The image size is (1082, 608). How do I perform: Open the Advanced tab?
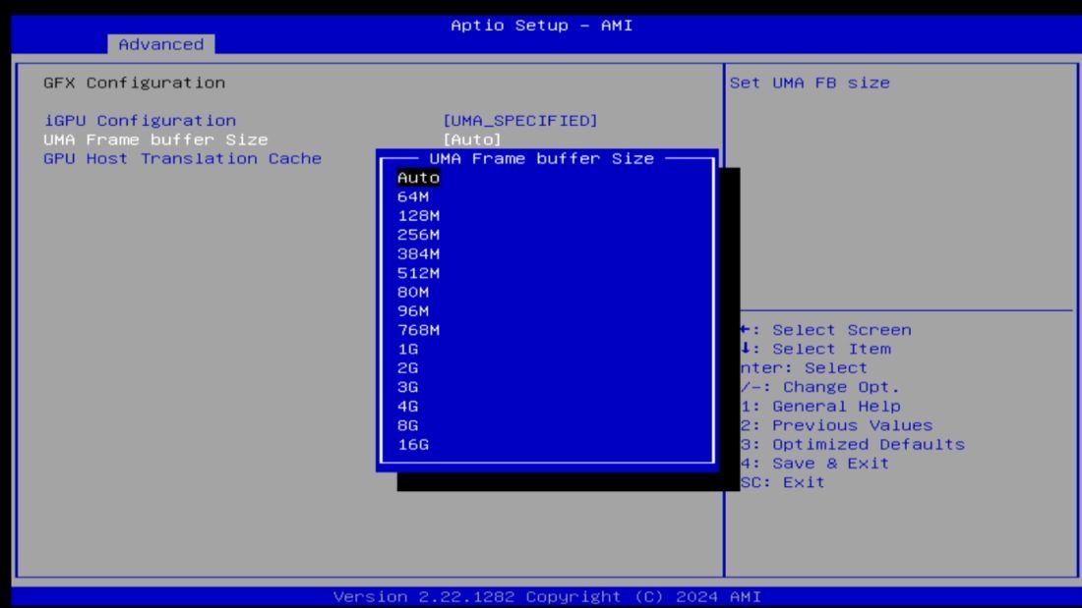pyautogui.click(x=160, y=44)
